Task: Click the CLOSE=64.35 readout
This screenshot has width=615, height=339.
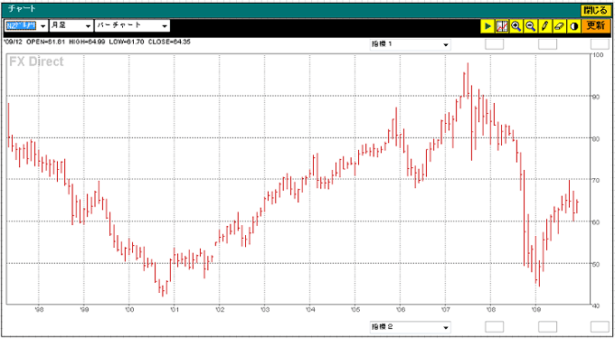Action: (x=169, y=42)
